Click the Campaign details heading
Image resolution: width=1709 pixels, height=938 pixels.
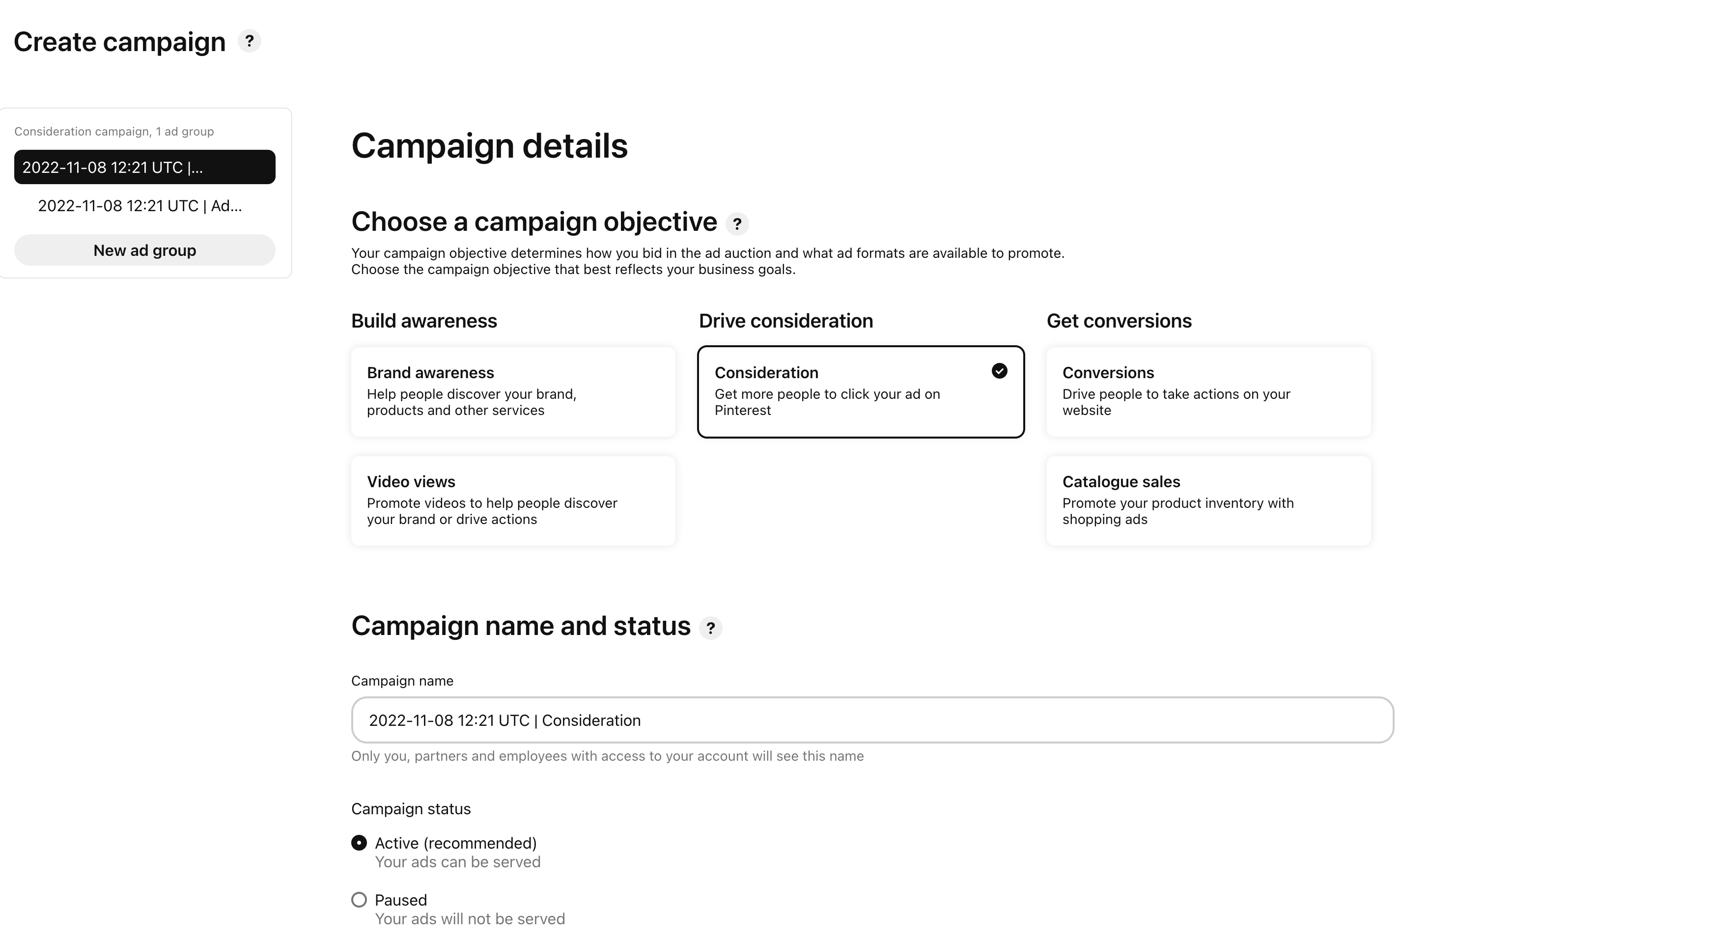489,145
